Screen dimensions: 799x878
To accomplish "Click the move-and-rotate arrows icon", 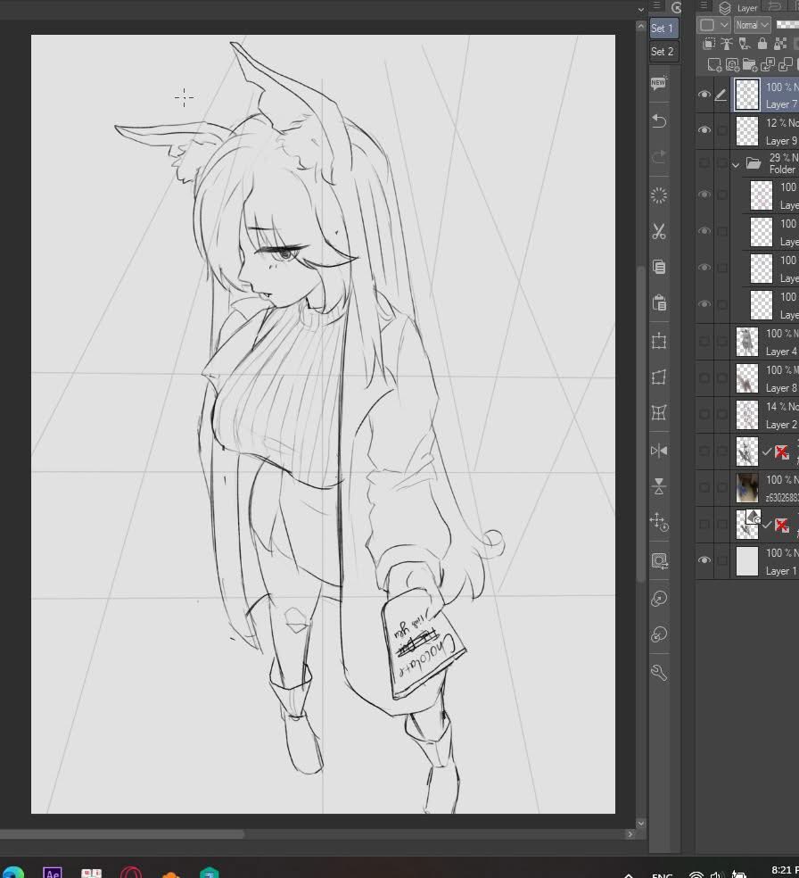I will click(x=659, y=523).
